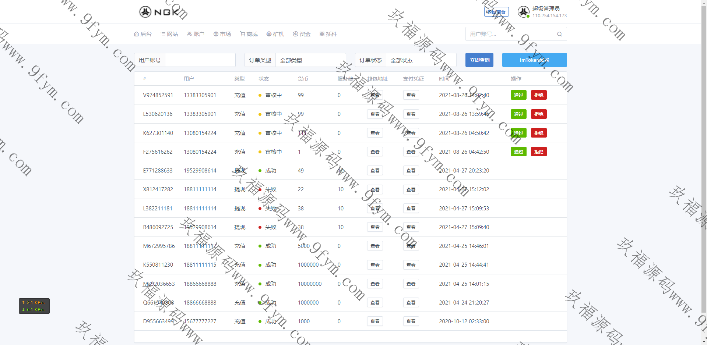Open the 商城 cart menu
Viewport: 707px width, 345px height.
(x=249, y=34)
